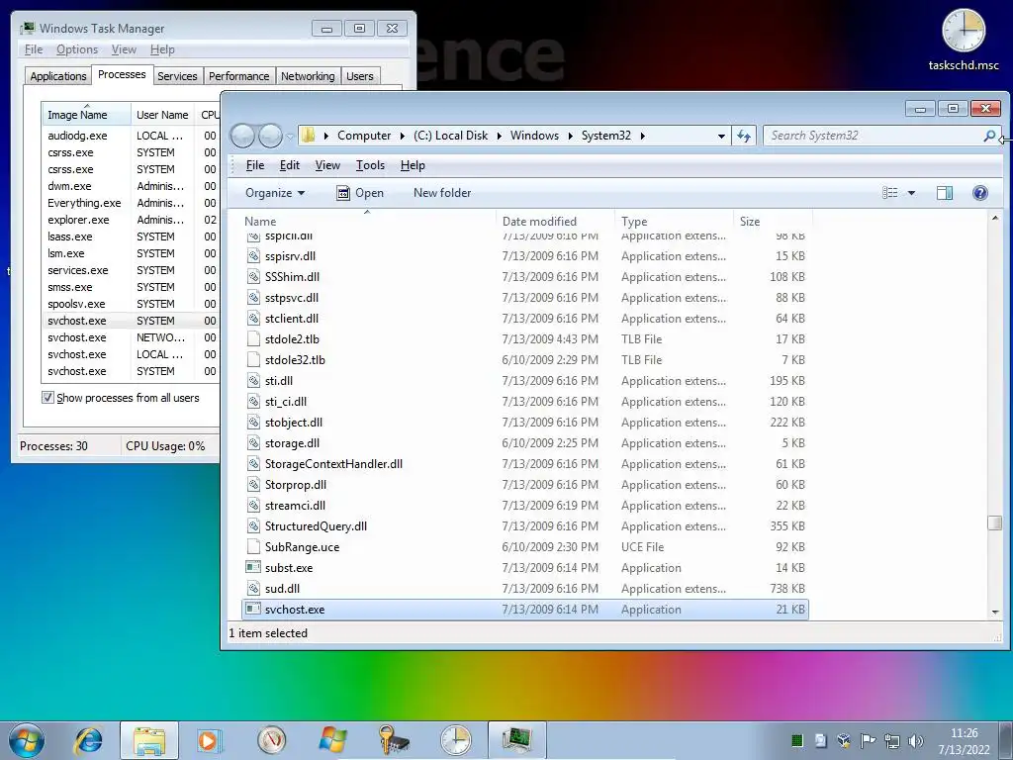This screenshot has height=760, width=1013.
Task: Click the SubRange.uce file icon
Action: pyautogui.click(x=253, y=546)
